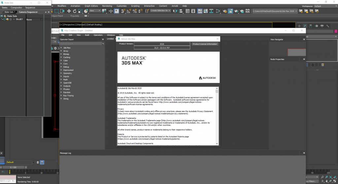Open the Modify tab in Command Panel

tap(305, 26)
